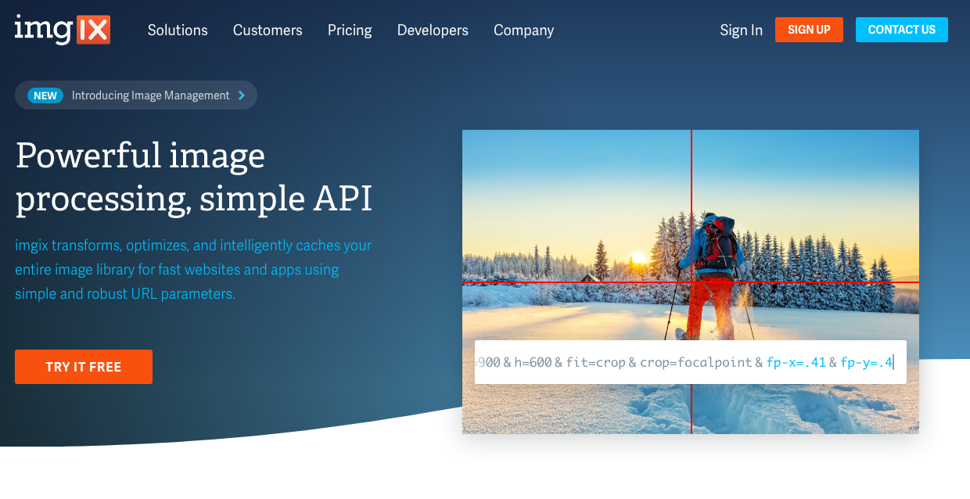Click the Sign In link

click(741, 31)
